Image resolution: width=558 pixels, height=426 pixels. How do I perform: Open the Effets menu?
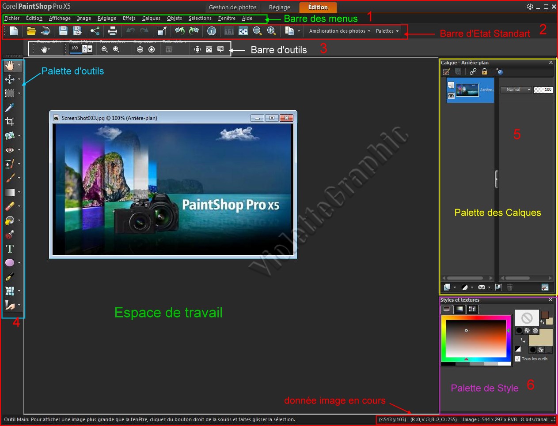pyautogui.click(x=129, y=18)
